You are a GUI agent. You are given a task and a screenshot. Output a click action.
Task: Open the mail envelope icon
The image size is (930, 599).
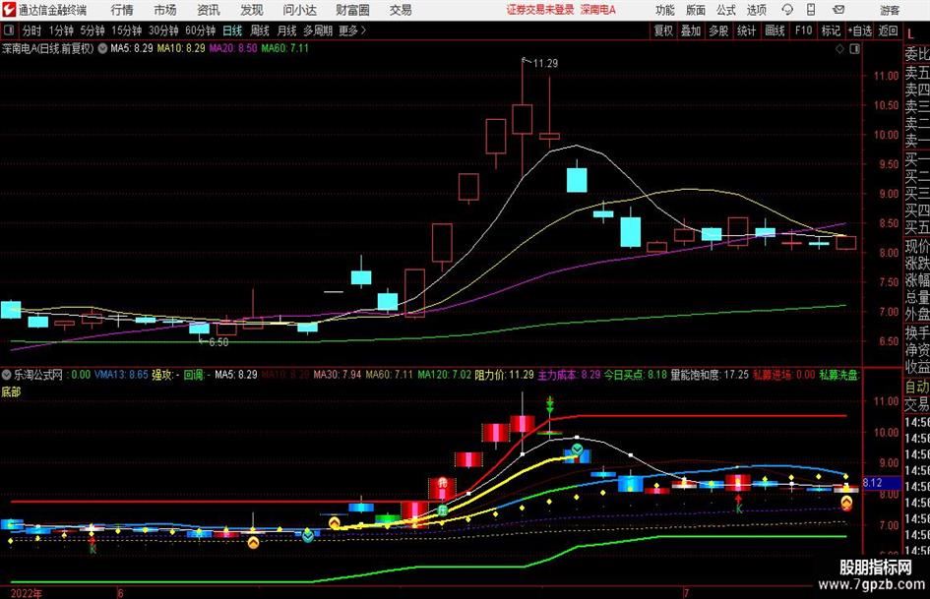coord(838,10)
